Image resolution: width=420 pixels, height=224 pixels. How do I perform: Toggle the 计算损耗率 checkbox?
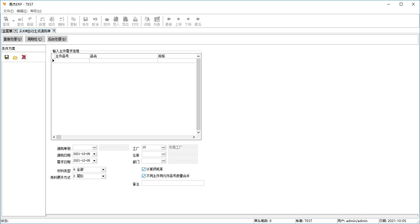click(x=144, y=169)
